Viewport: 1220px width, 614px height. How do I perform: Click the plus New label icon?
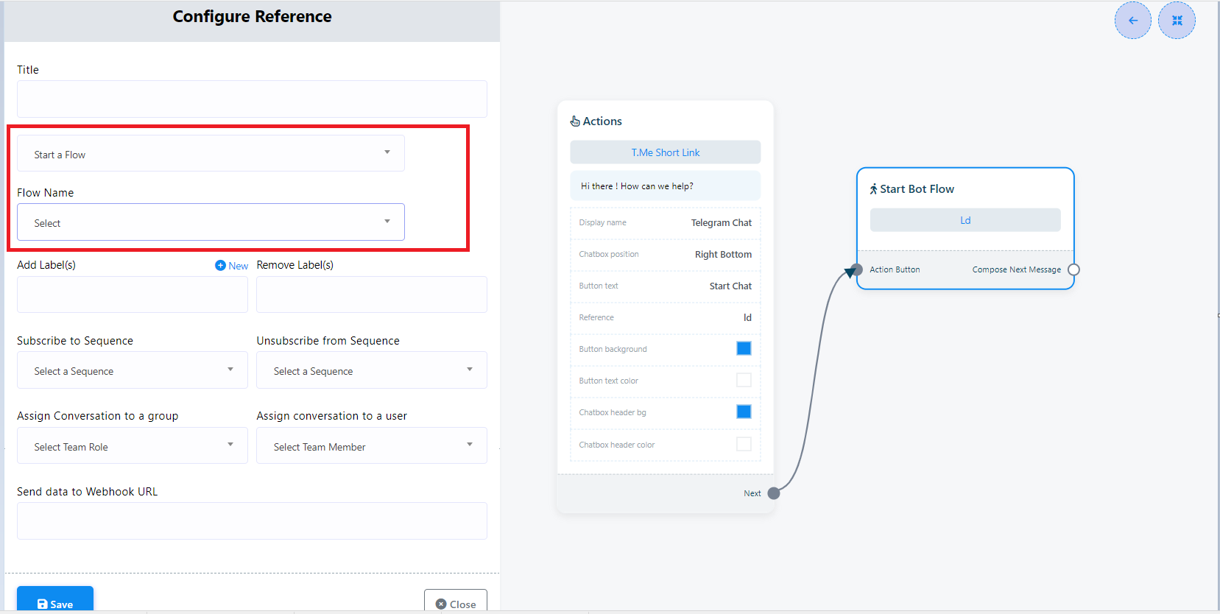(220, 265)
